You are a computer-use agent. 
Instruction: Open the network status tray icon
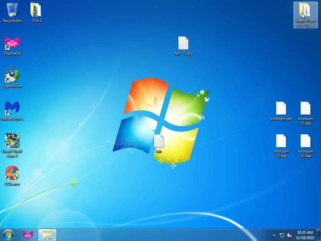pyautogui.click(x=282, y=235)
